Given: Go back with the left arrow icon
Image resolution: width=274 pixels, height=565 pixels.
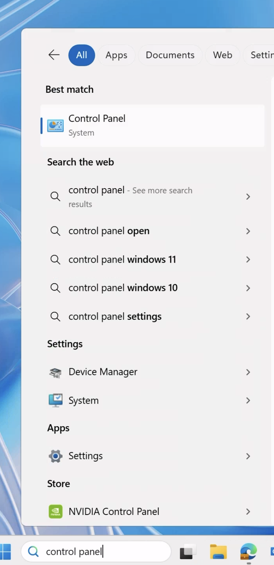Looking at the screenshot, I should tap(54, 55).
